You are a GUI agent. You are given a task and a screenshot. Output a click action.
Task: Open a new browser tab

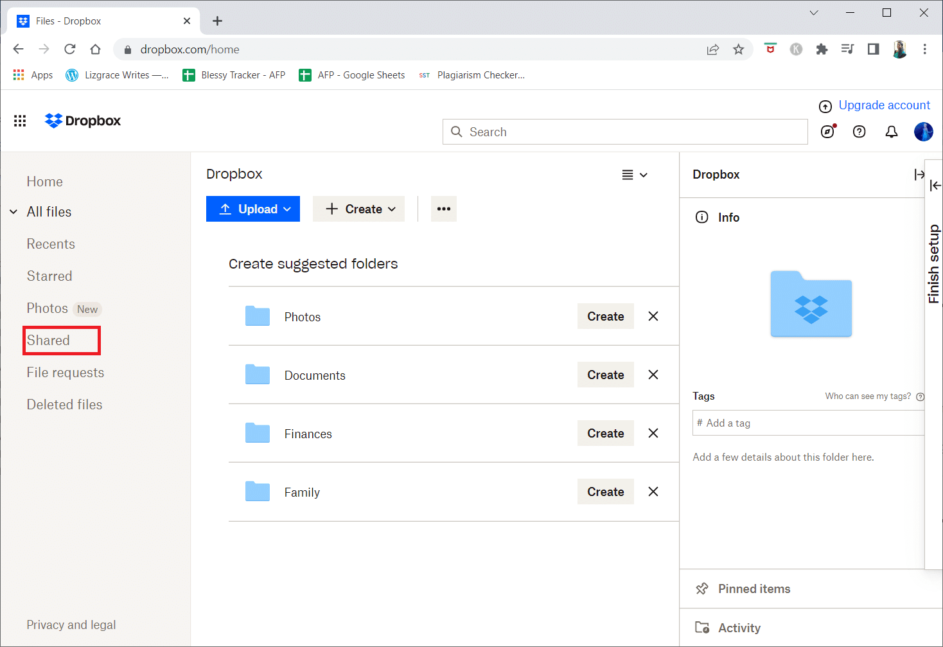tap(218, 21)
